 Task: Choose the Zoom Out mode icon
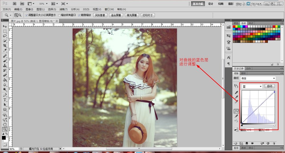(x=20, y=15)
